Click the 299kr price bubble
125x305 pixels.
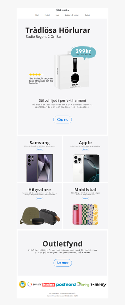(83, 52)
